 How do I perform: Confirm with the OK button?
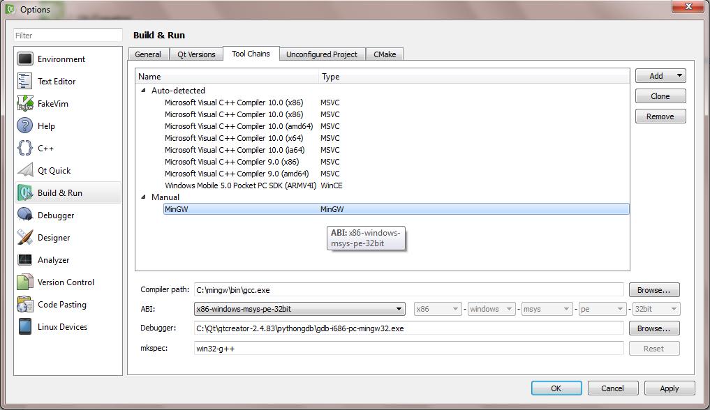click(x=556, y=388)
